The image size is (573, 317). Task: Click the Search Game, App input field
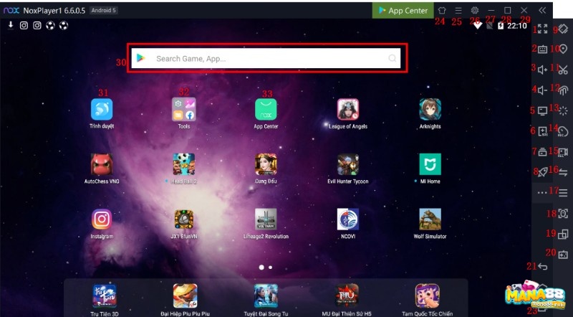266,58
